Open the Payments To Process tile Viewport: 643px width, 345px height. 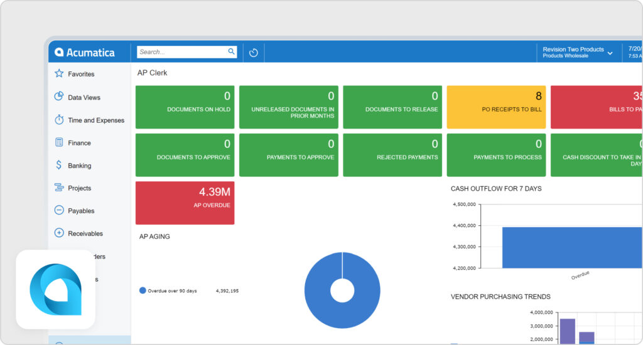click(496, 155)
